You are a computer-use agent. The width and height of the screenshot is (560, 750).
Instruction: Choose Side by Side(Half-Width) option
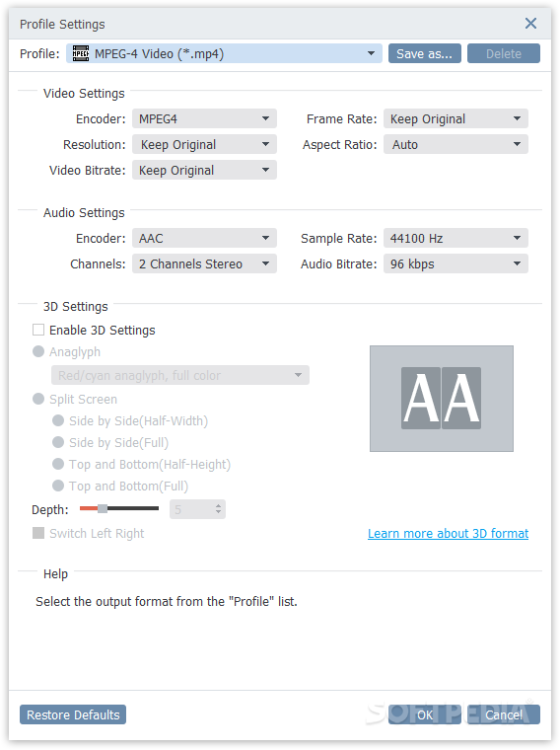coord(58,420)
